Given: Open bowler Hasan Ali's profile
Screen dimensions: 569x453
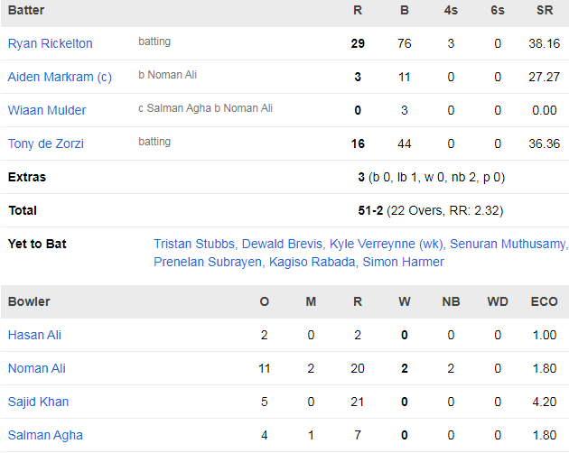Looking at the screenshot, I should [34, 335].
